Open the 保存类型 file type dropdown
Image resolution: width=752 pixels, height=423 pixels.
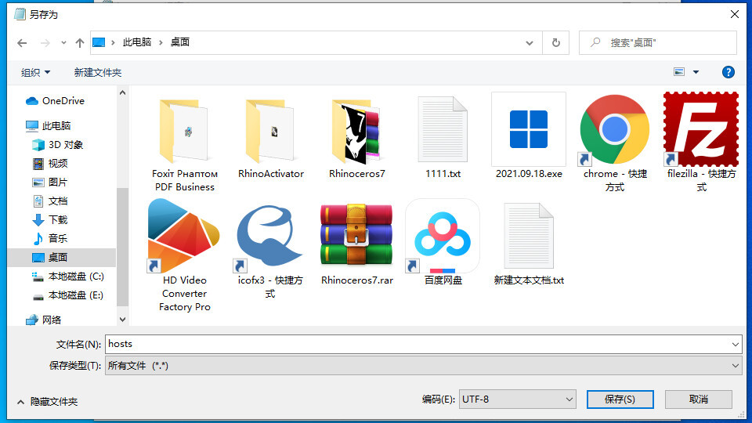(x=423, y=366)
